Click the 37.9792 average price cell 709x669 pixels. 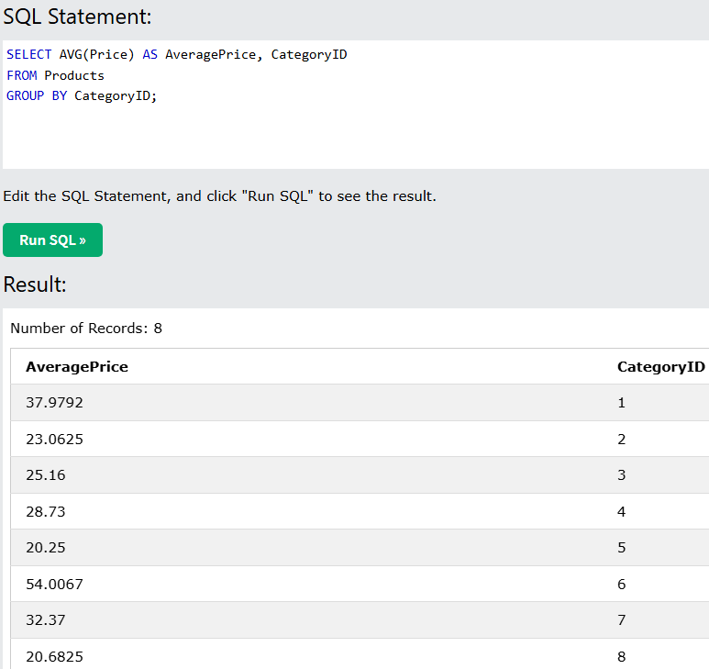(54, 403)
